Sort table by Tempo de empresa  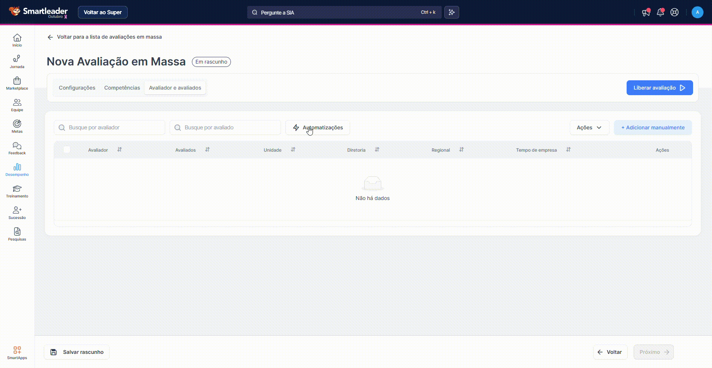pos(568,150)
